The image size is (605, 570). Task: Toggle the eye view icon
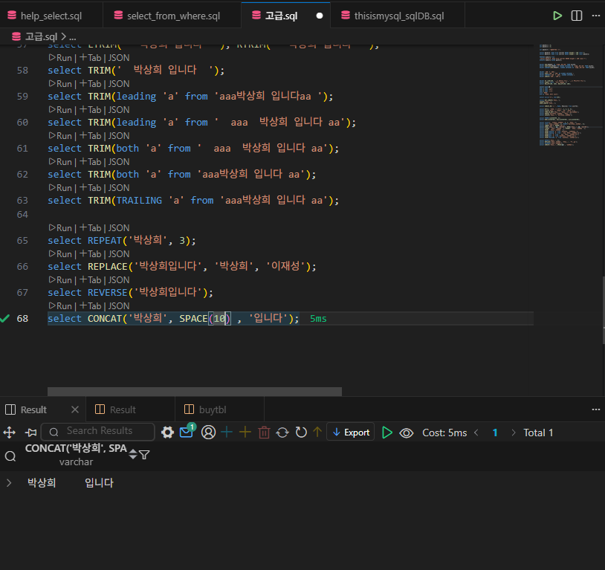(x=406, y=433)
